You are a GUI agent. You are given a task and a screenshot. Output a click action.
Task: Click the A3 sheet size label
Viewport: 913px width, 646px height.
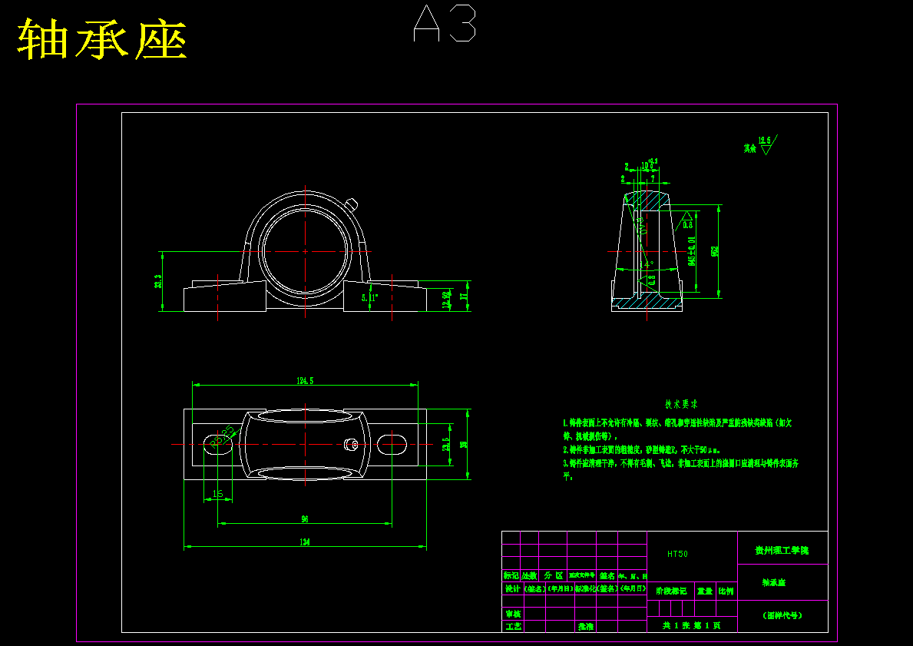445,23
